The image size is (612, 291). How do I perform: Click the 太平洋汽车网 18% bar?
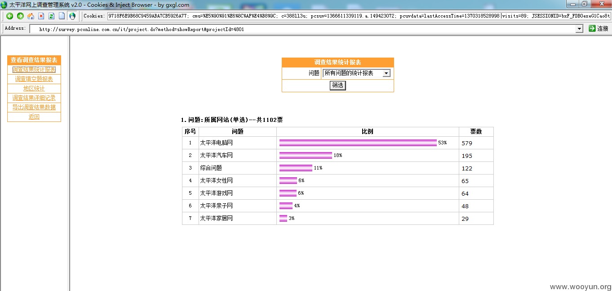[306, 155]
